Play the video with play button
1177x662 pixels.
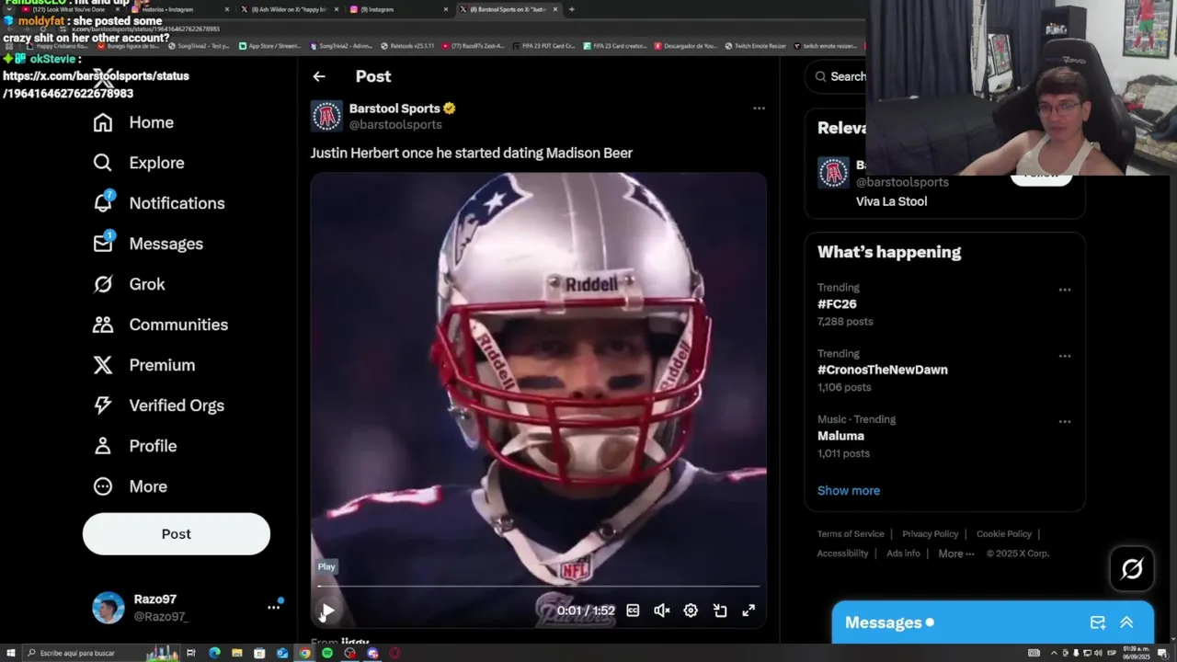pyautogui.click(x=326, y=611)
